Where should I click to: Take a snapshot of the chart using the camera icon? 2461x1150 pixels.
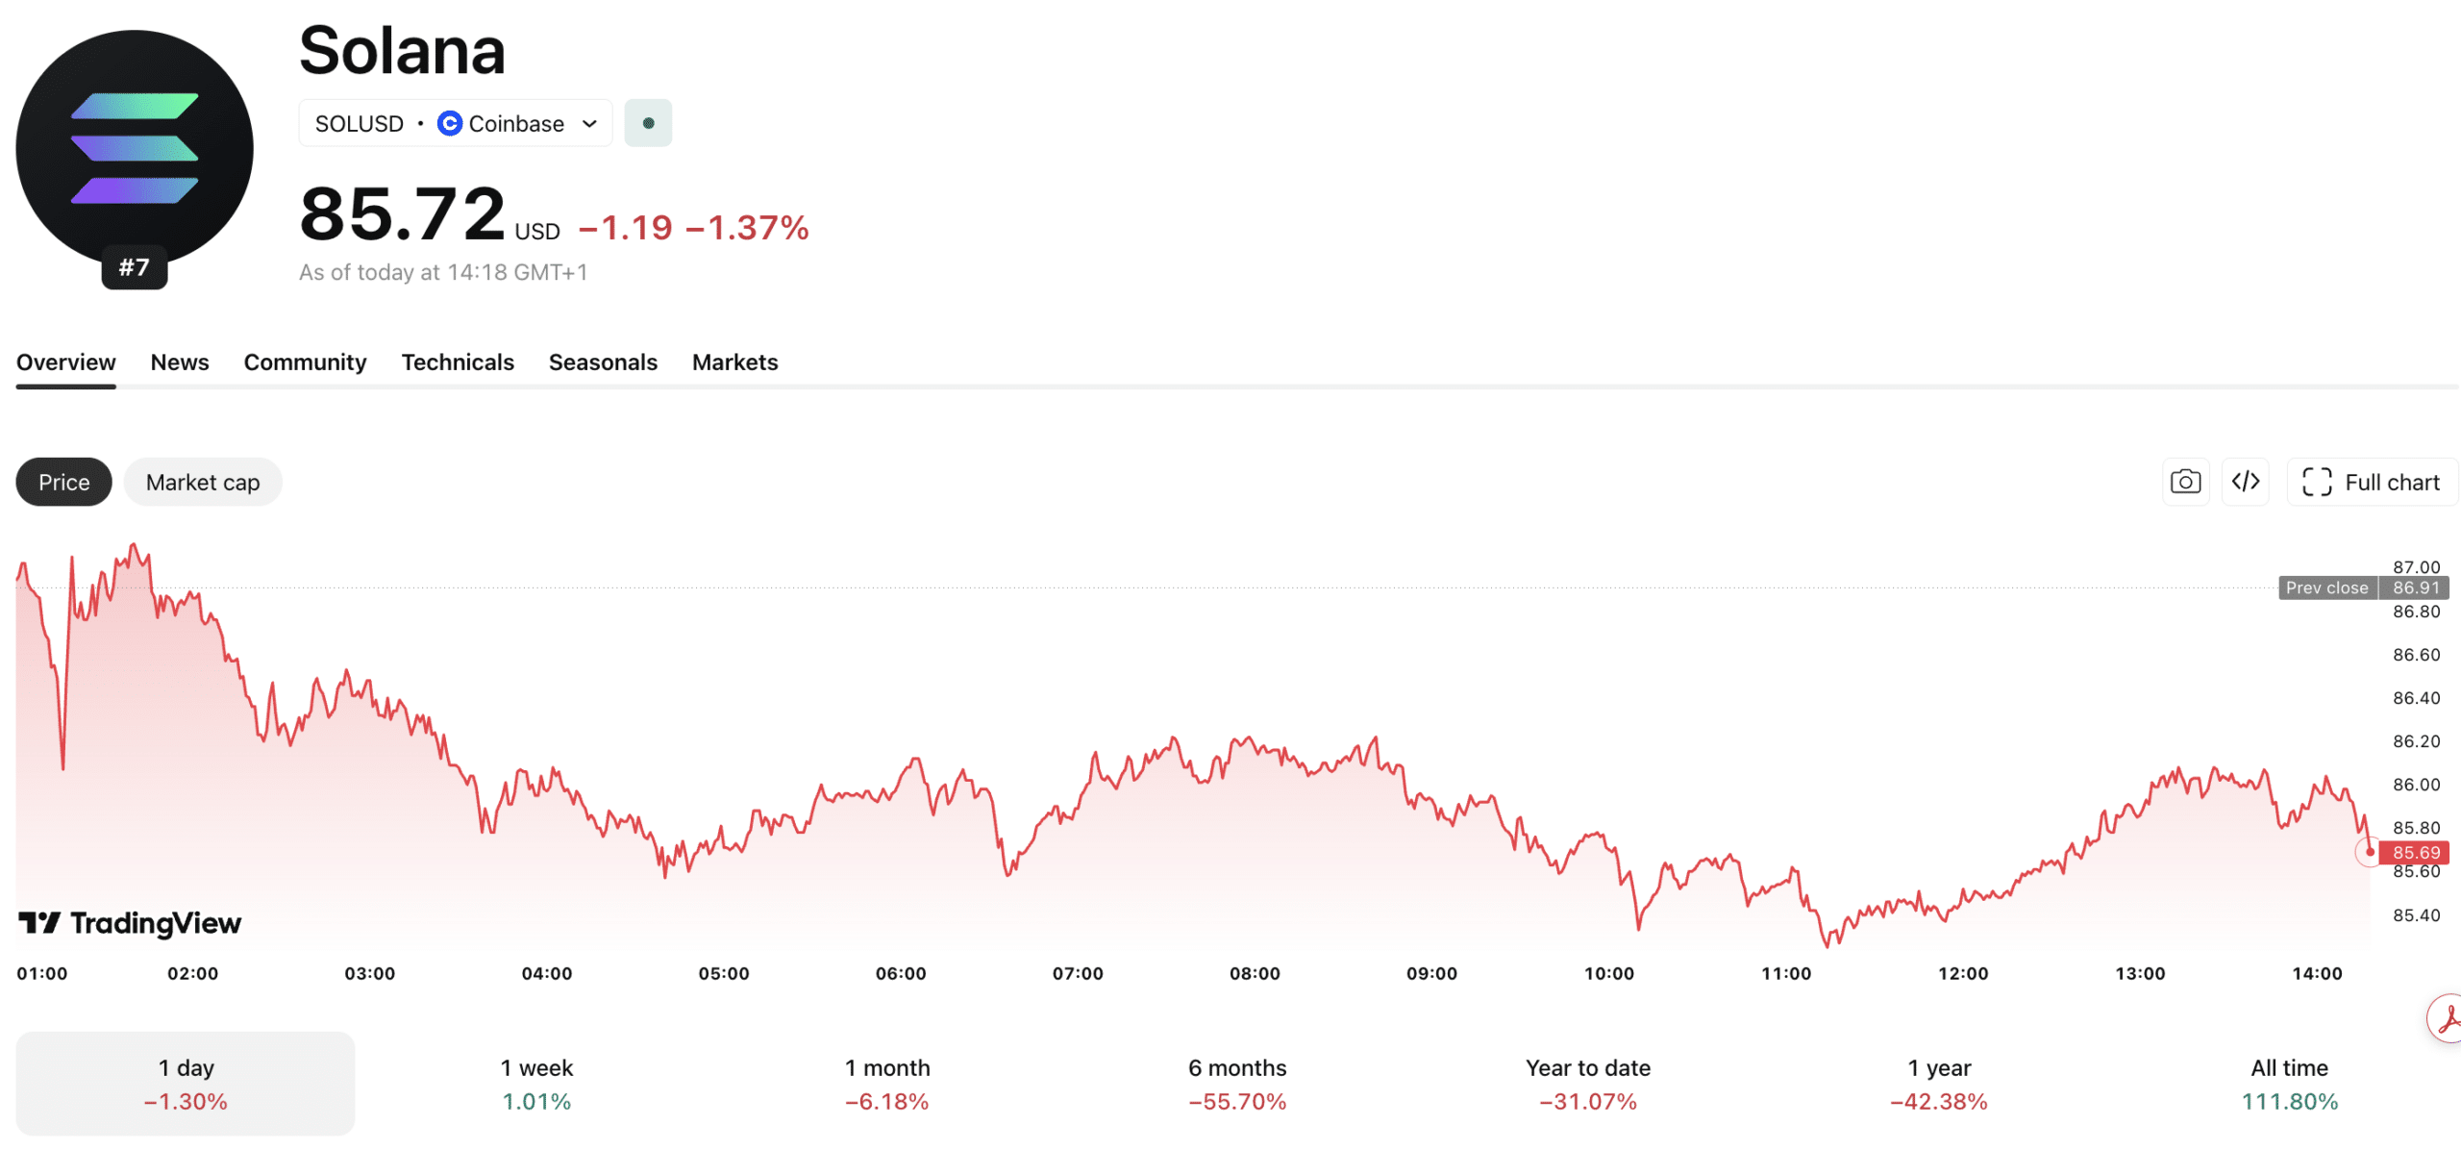click(2185, 482)
